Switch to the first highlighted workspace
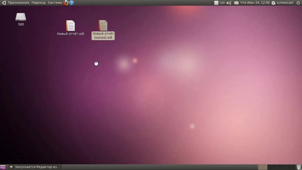 pyautogui.click(x=262, y=167)
